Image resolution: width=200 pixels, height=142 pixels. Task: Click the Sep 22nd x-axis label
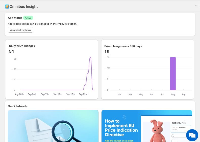coord(84,94)
